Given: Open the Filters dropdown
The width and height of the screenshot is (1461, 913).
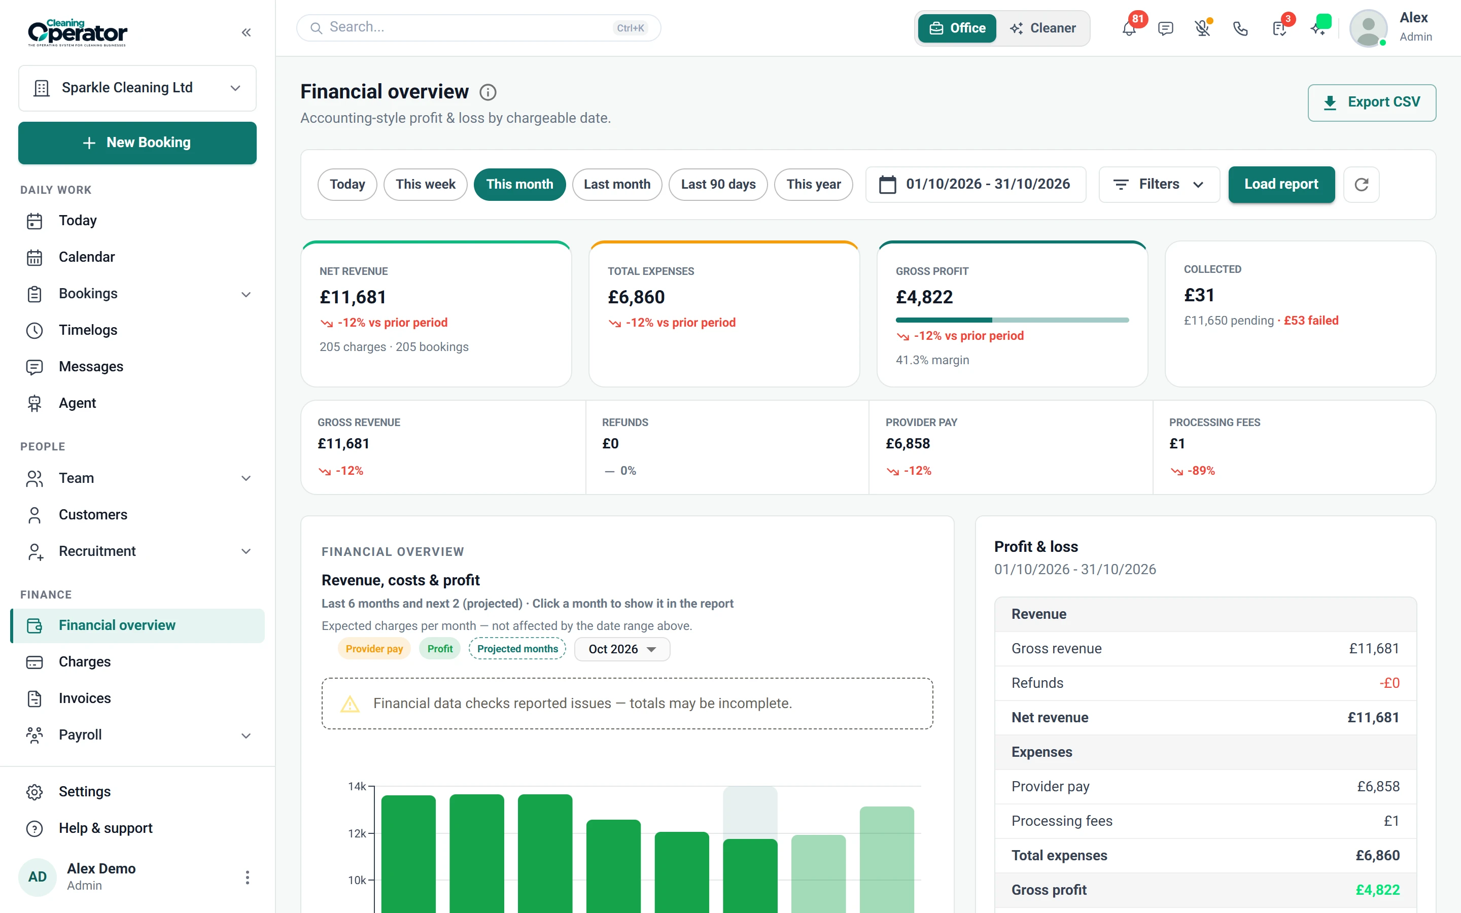Looking at the screenshot, I should click(x=1159, y=184).
